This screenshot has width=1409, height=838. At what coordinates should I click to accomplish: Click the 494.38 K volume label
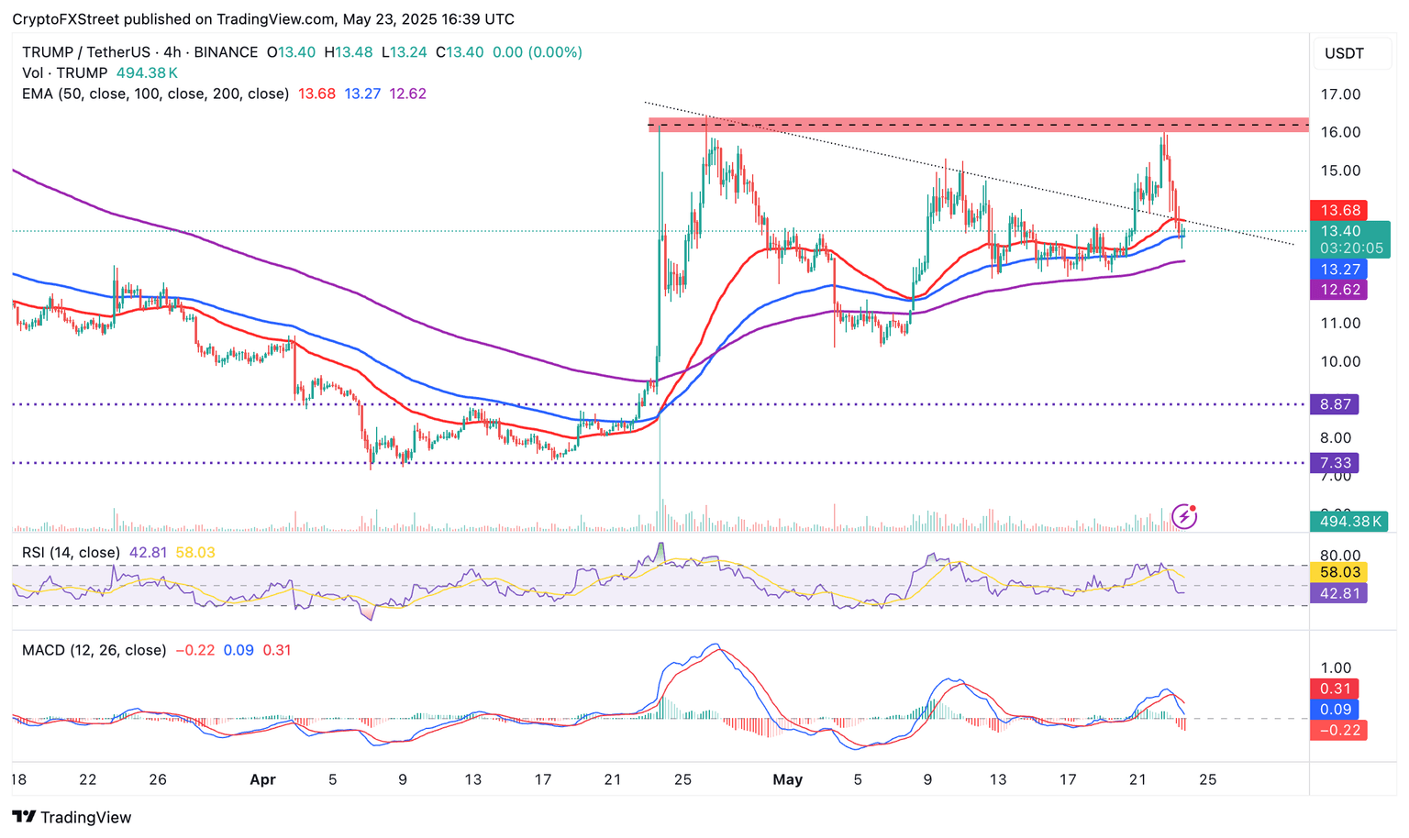[x=1348, y=522]
